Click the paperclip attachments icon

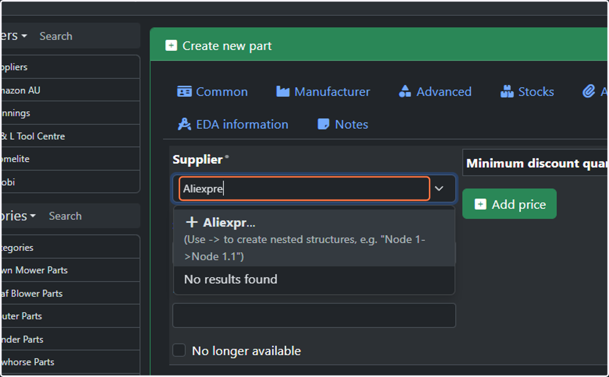(x=589, y=92)
